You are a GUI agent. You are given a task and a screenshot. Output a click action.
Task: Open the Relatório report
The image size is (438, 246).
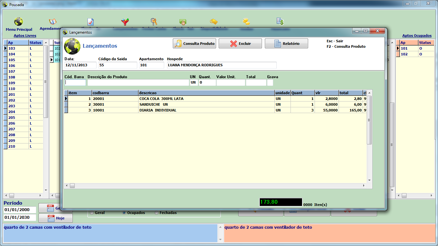point(286,44)
